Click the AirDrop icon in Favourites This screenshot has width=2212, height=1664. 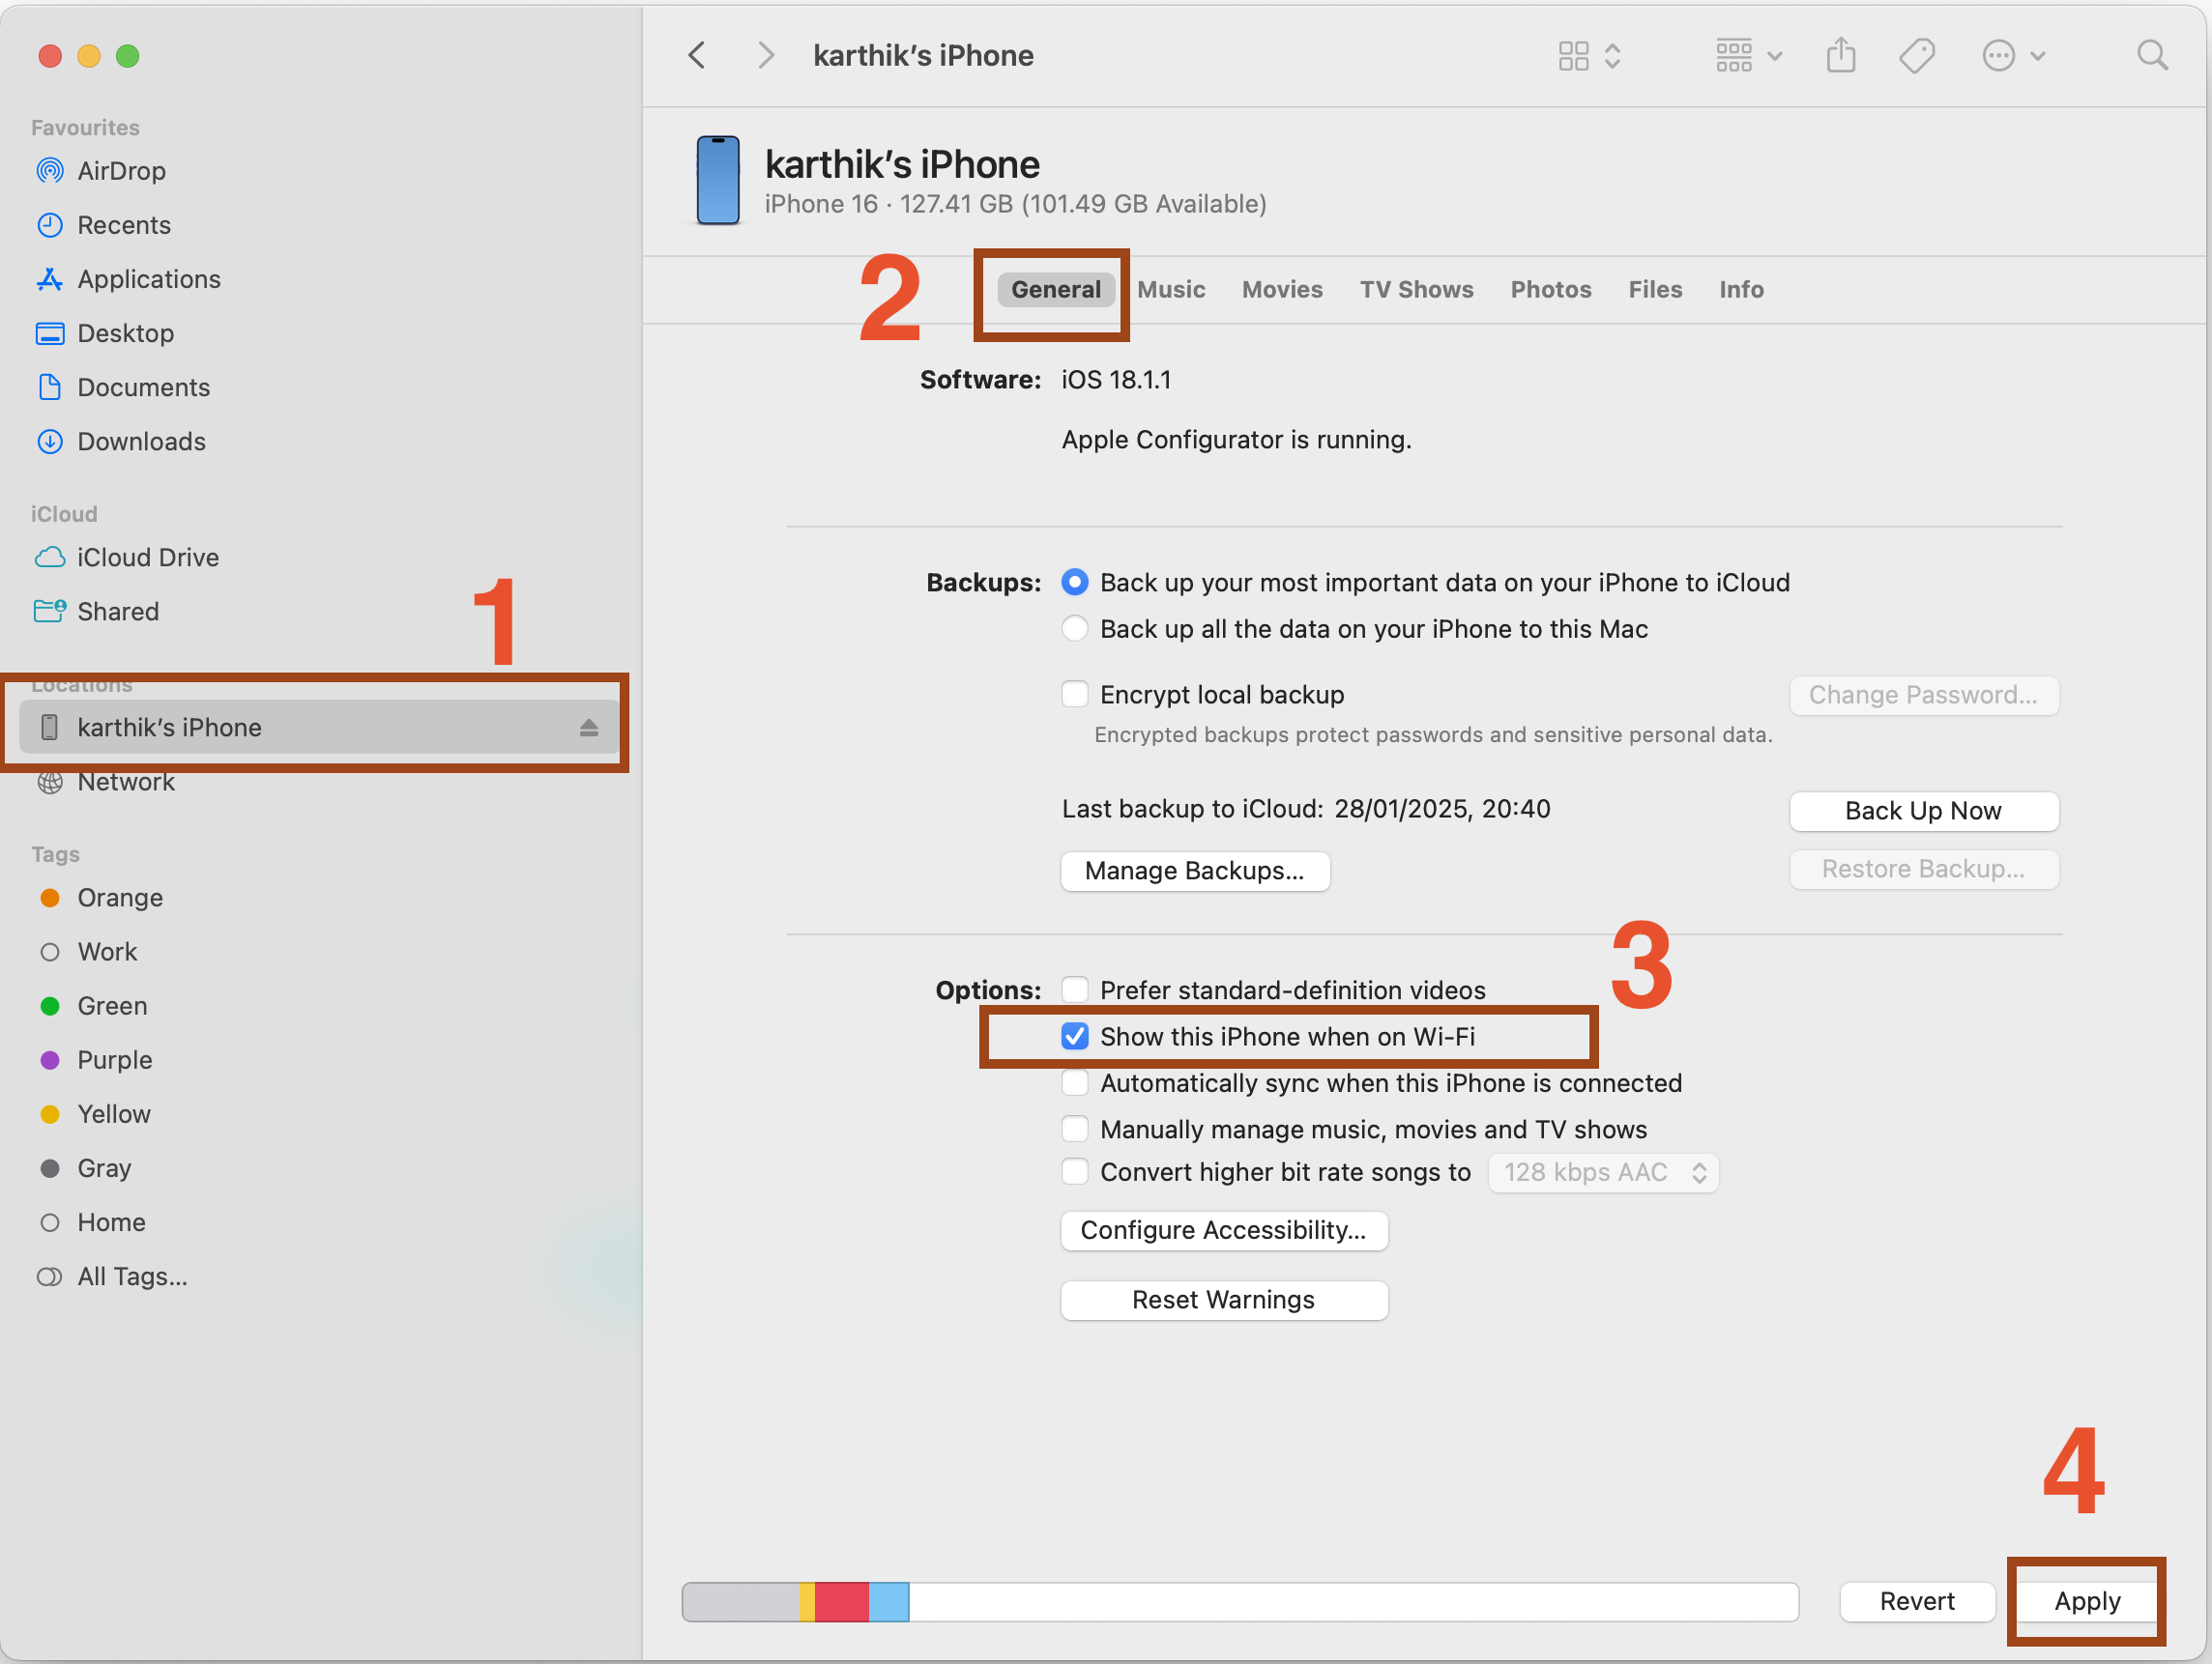(49, 169)
